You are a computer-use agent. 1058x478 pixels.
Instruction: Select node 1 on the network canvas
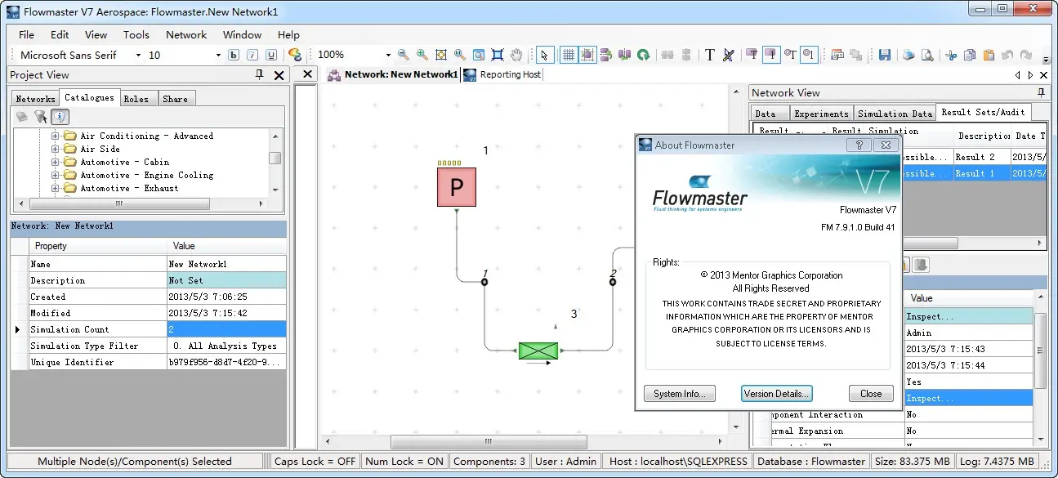[x=484, y=282]
